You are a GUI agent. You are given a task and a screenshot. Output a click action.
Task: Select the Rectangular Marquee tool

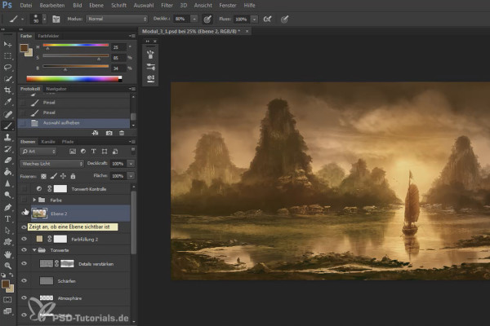pyautogui.click(x=7, y=56)
